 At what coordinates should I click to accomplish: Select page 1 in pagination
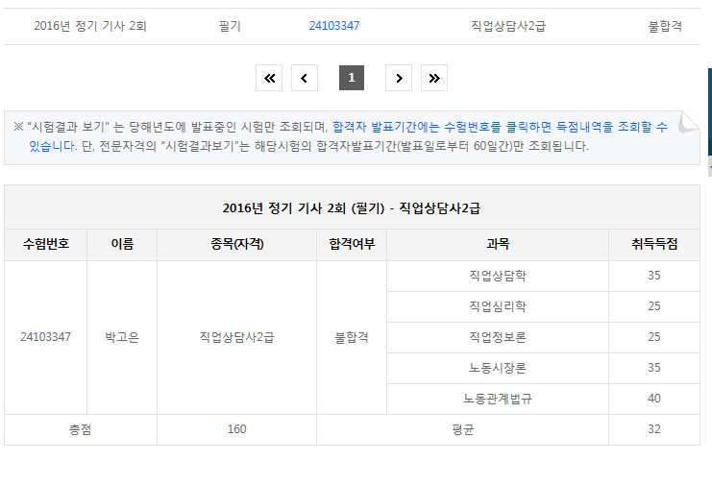pyautogui.click(x=352, y=78)
